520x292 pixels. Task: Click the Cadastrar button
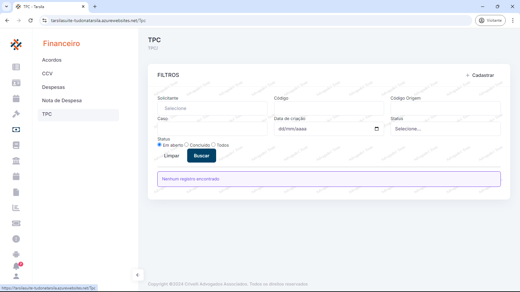click(480, 75)
